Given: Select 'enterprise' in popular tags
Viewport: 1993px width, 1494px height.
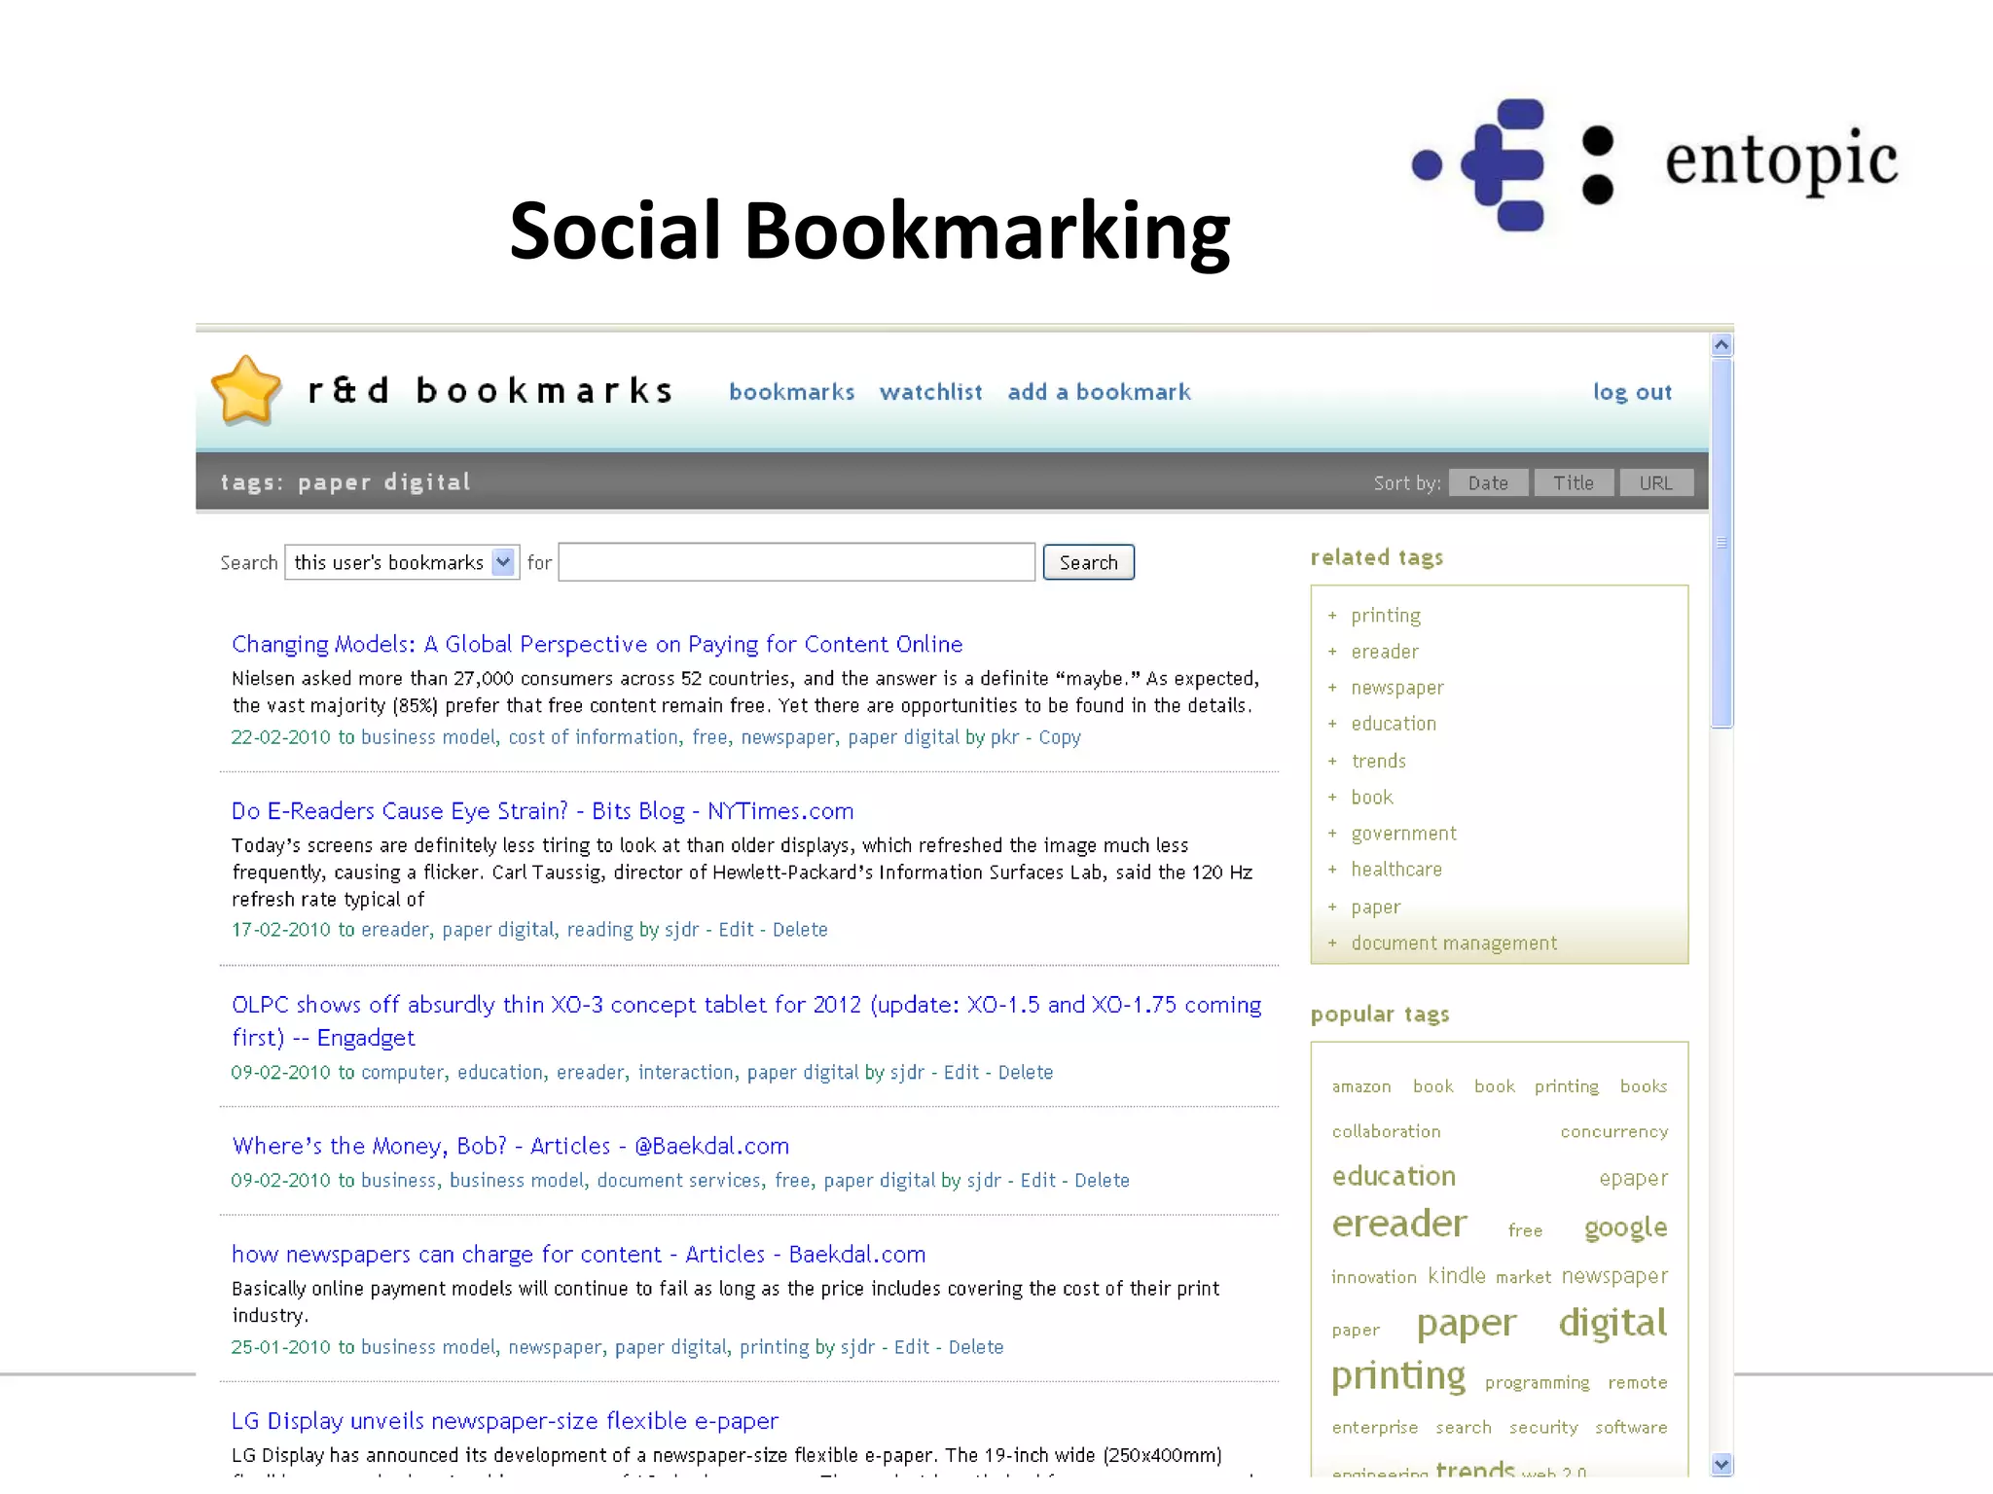Looking at the screenshot, I should coord(1374,1428).
